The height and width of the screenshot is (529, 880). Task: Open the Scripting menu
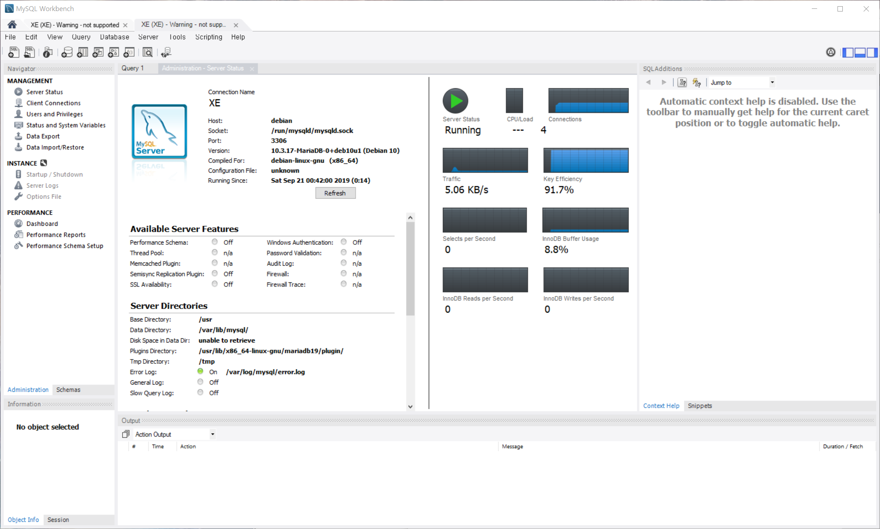(209, 37)
